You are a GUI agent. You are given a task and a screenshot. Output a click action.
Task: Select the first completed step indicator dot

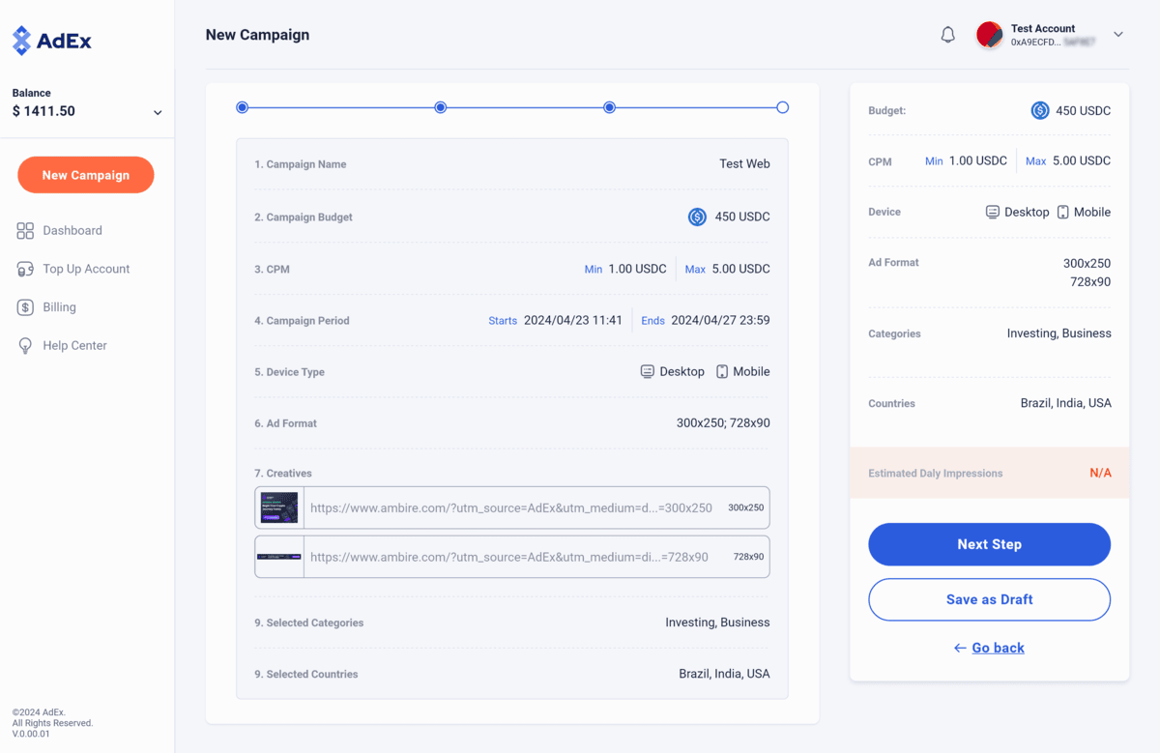pos(242,106)
